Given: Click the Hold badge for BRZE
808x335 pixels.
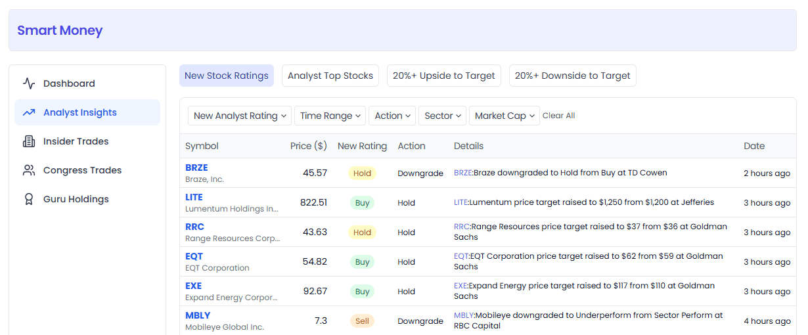Looking at the screenshot, I should [x=362, y=173].
